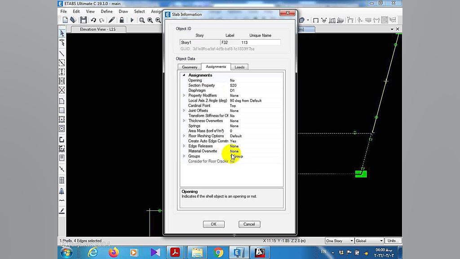The width and height of the screenshot is (460, 259).
Task: Save the model with the floppy icon
Action: pos(84,20)
